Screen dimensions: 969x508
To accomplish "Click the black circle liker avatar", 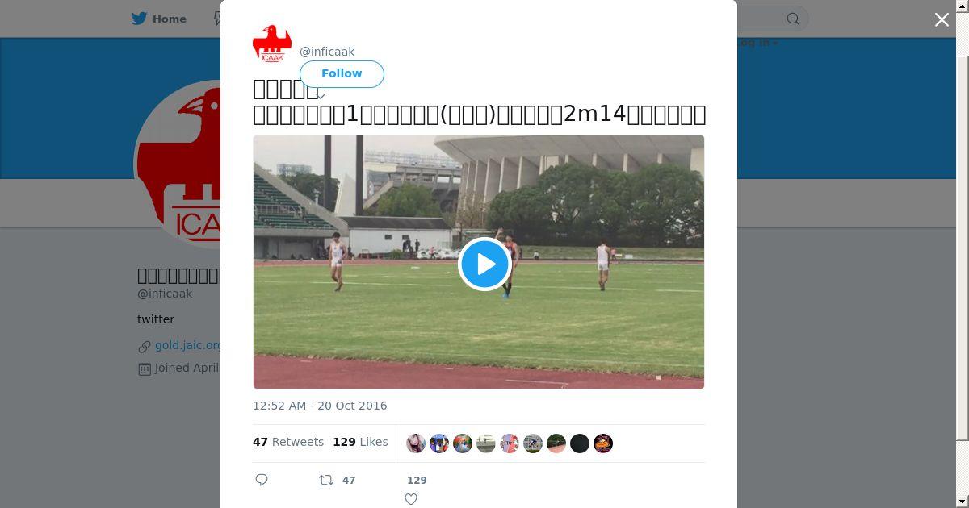I will pos(580,443).
